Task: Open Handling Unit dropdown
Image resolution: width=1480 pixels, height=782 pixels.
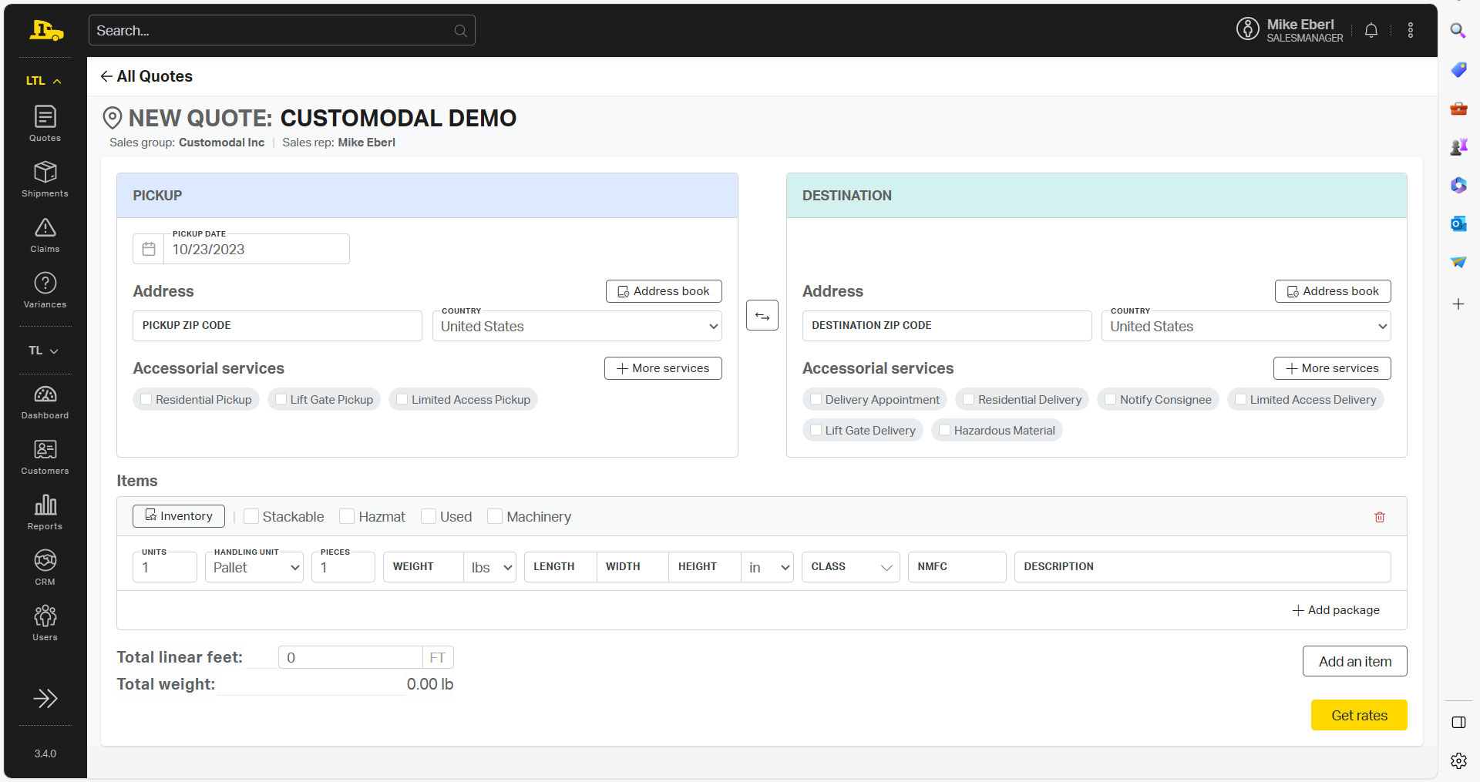Action: [254, 567]
